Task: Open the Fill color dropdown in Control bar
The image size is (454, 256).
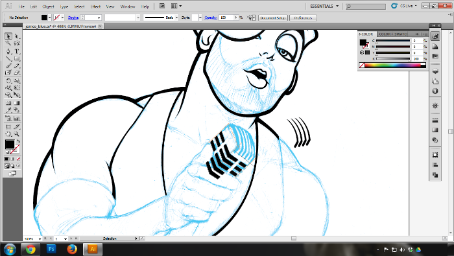Action: (x=49, y=17)
